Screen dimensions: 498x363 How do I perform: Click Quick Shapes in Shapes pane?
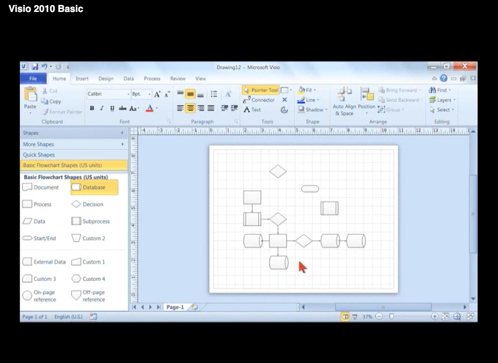(73, 155)
